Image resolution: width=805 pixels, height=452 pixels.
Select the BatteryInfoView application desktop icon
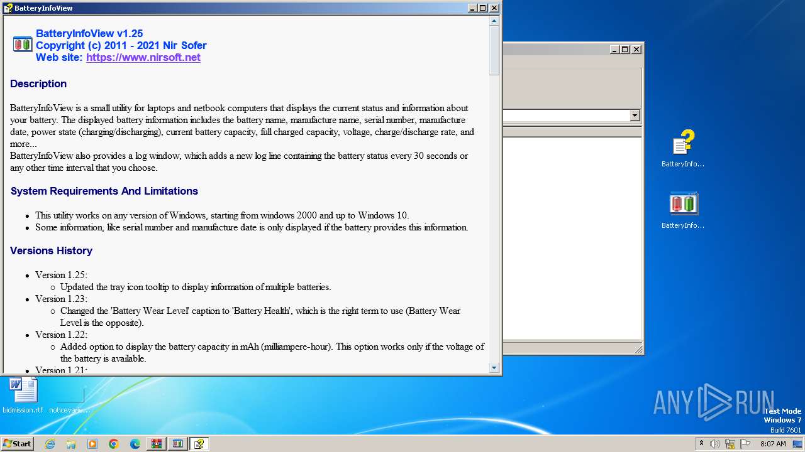pyautogui.click(x=683, y=210)
